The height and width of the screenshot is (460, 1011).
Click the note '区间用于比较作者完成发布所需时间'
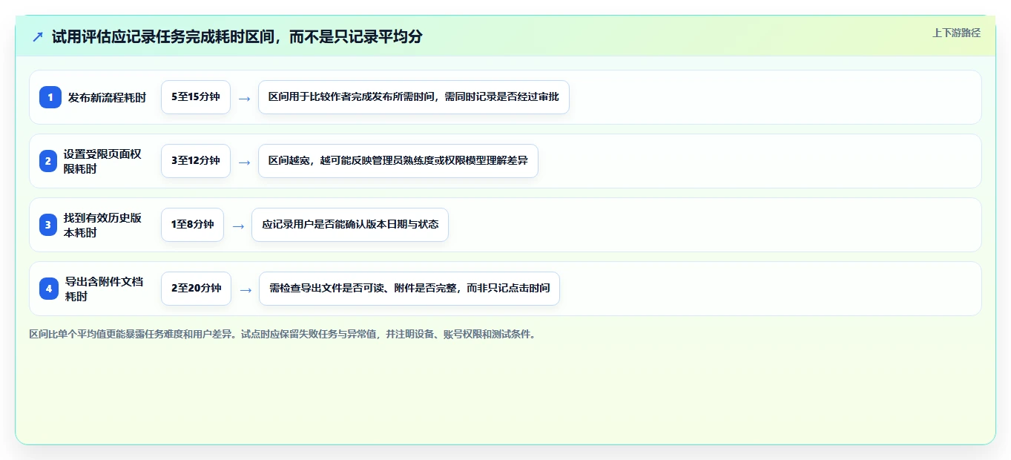coord(414,97)
